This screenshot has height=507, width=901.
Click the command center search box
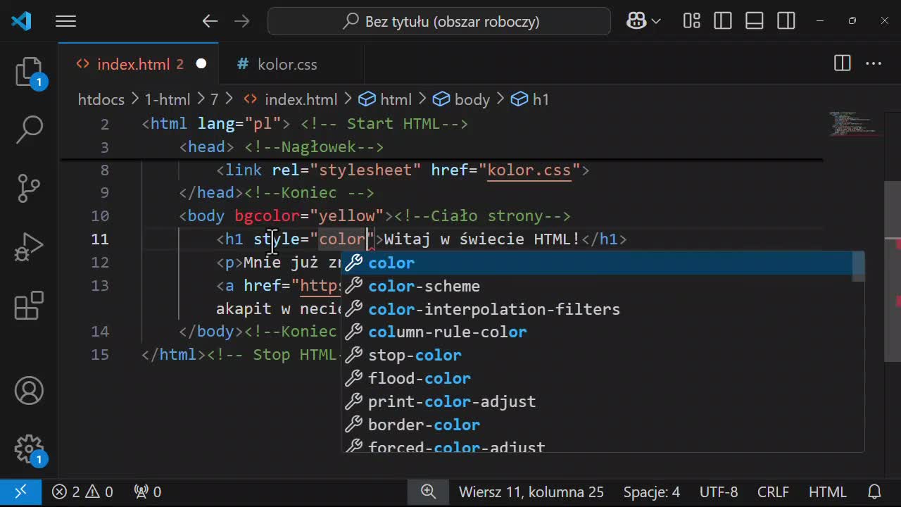[439, 21]
